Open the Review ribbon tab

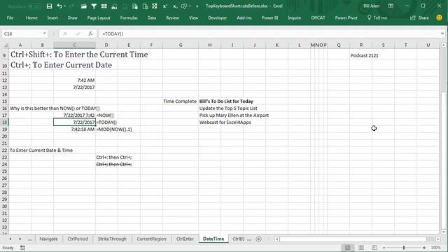[173, 17]
